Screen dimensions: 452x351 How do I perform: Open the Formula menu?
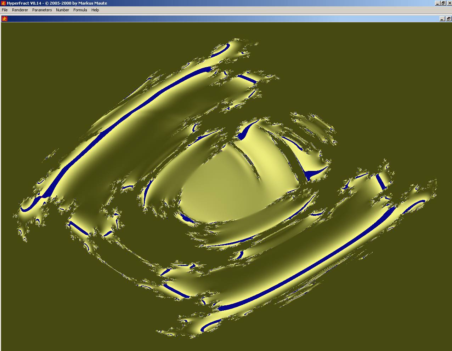pyautogui.click(x=80, y=10)
